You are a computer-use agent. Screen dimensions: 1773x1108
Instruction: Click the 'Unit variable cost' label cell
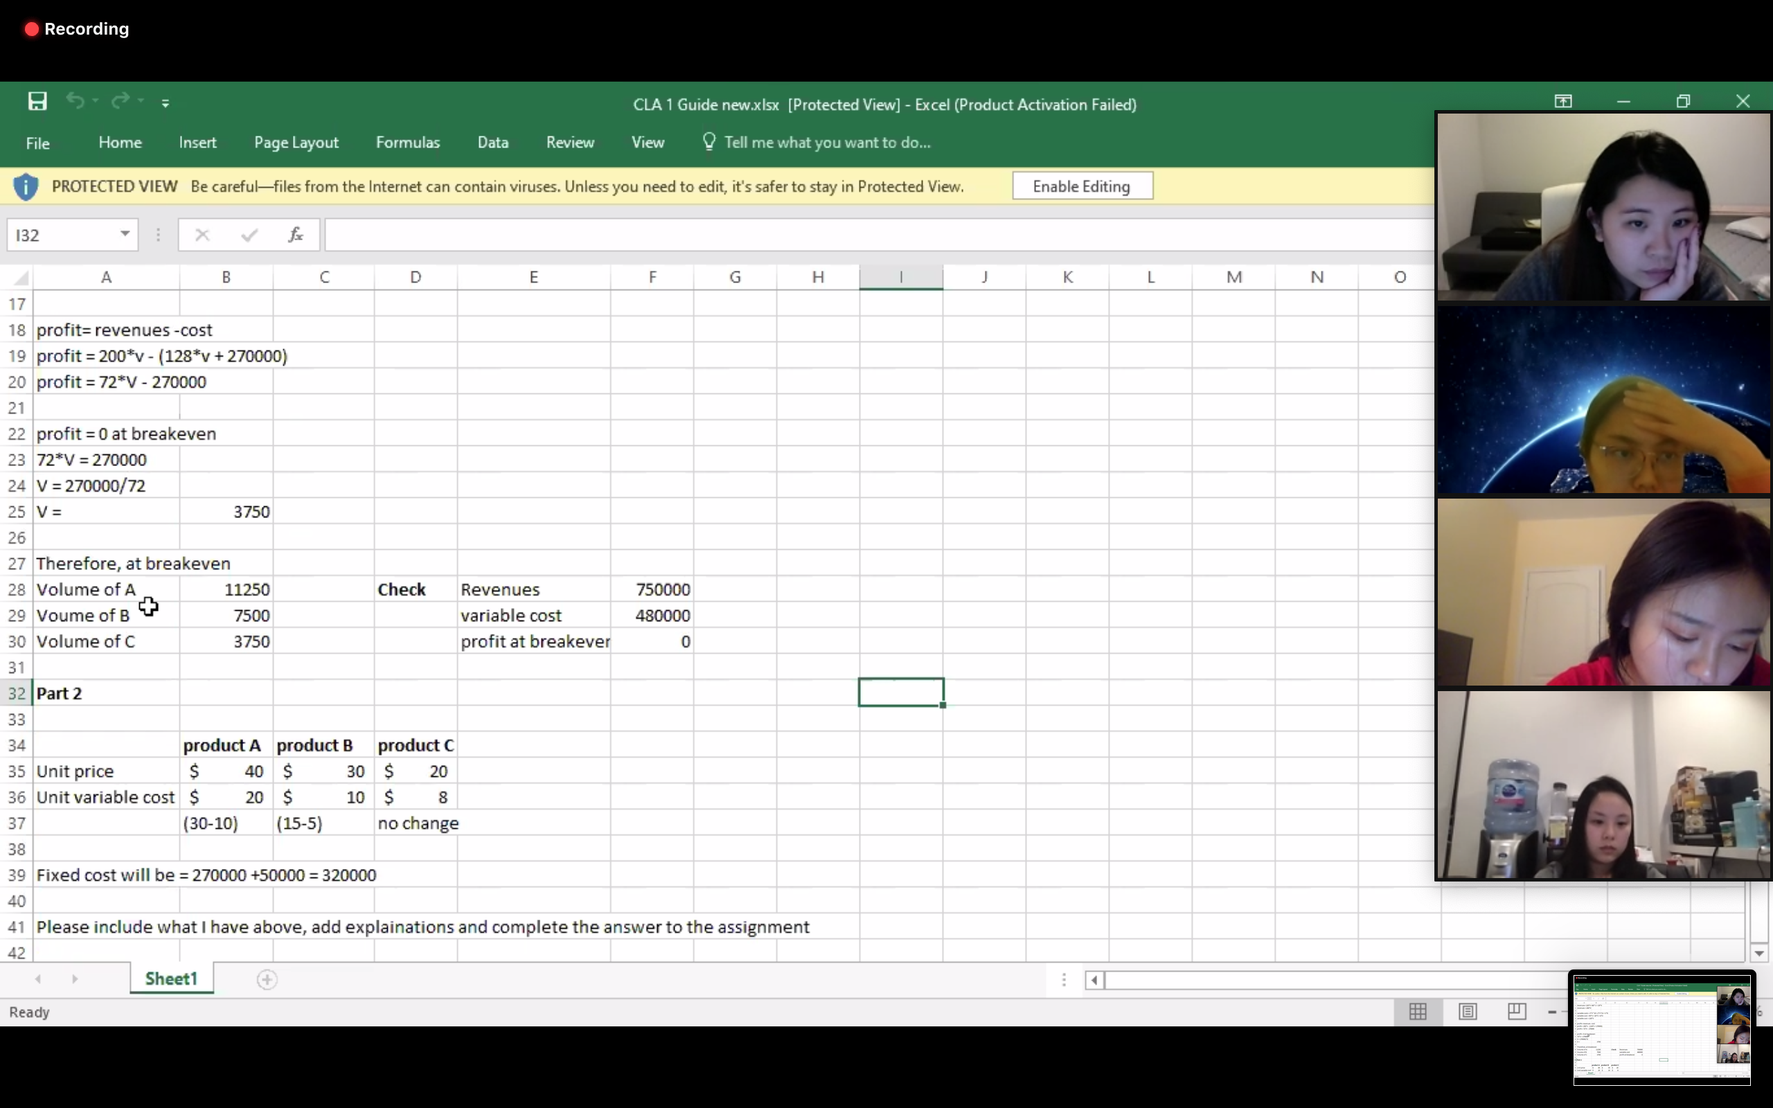click(x=106, y=797)
